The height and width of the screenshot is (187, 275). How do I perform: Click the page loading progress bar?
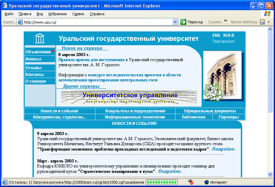162,182
